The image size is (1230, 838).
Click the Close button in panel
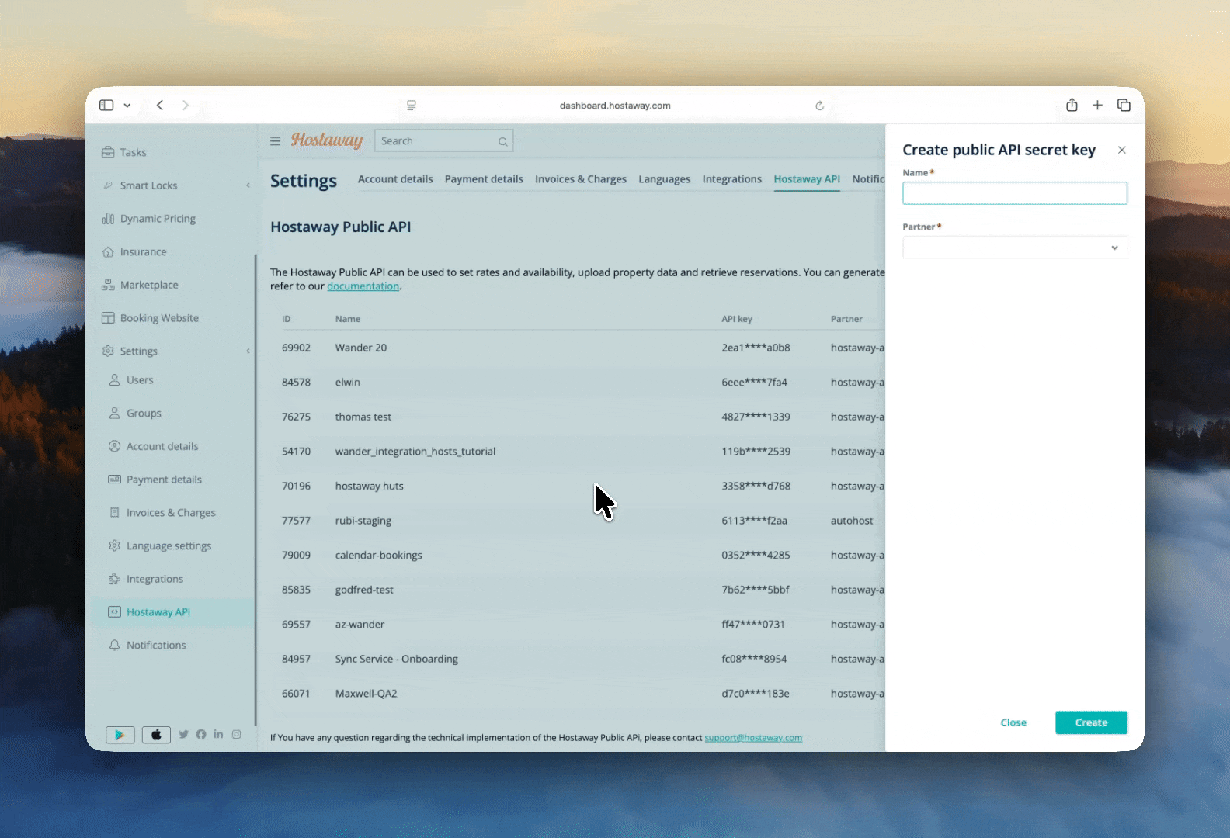coord(1013,722)
